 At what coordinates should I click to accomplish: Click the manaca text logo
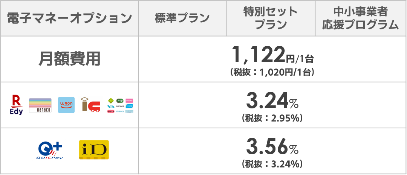click(x=120, y=106)
